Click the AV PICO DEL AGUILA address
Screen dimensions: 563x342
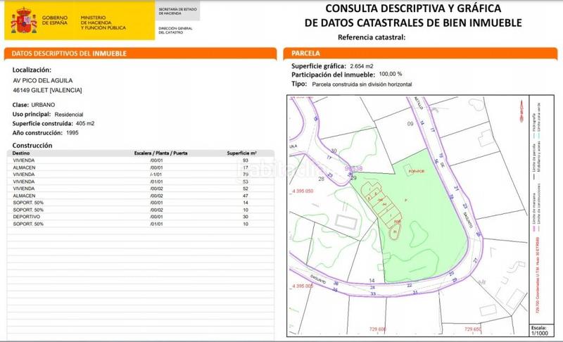(48, 80)
